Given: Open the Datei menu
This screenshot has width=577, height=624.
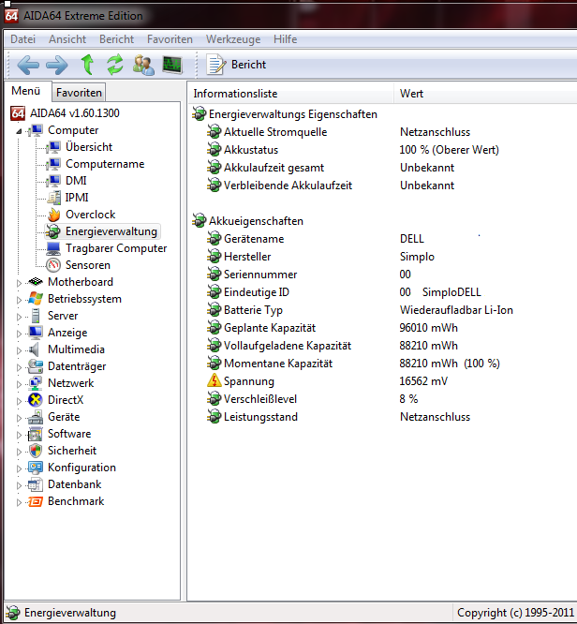Looking at the screenshot, I should point(22,39).
